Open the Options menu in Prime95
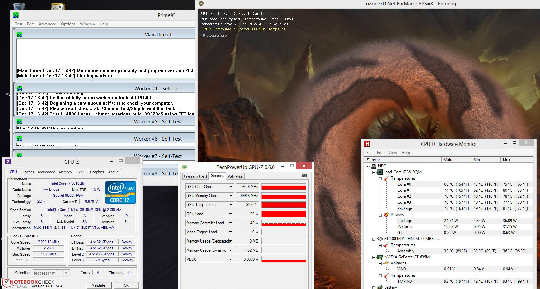The width and height of the screenshot is (540, 289). (68, 24)
